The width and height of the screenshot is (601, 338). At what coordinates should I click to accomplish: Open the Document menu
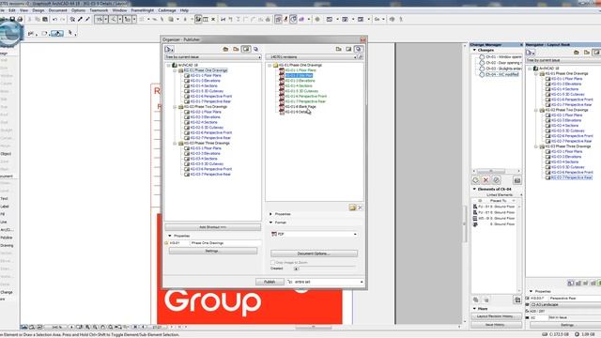pos(58,10)
